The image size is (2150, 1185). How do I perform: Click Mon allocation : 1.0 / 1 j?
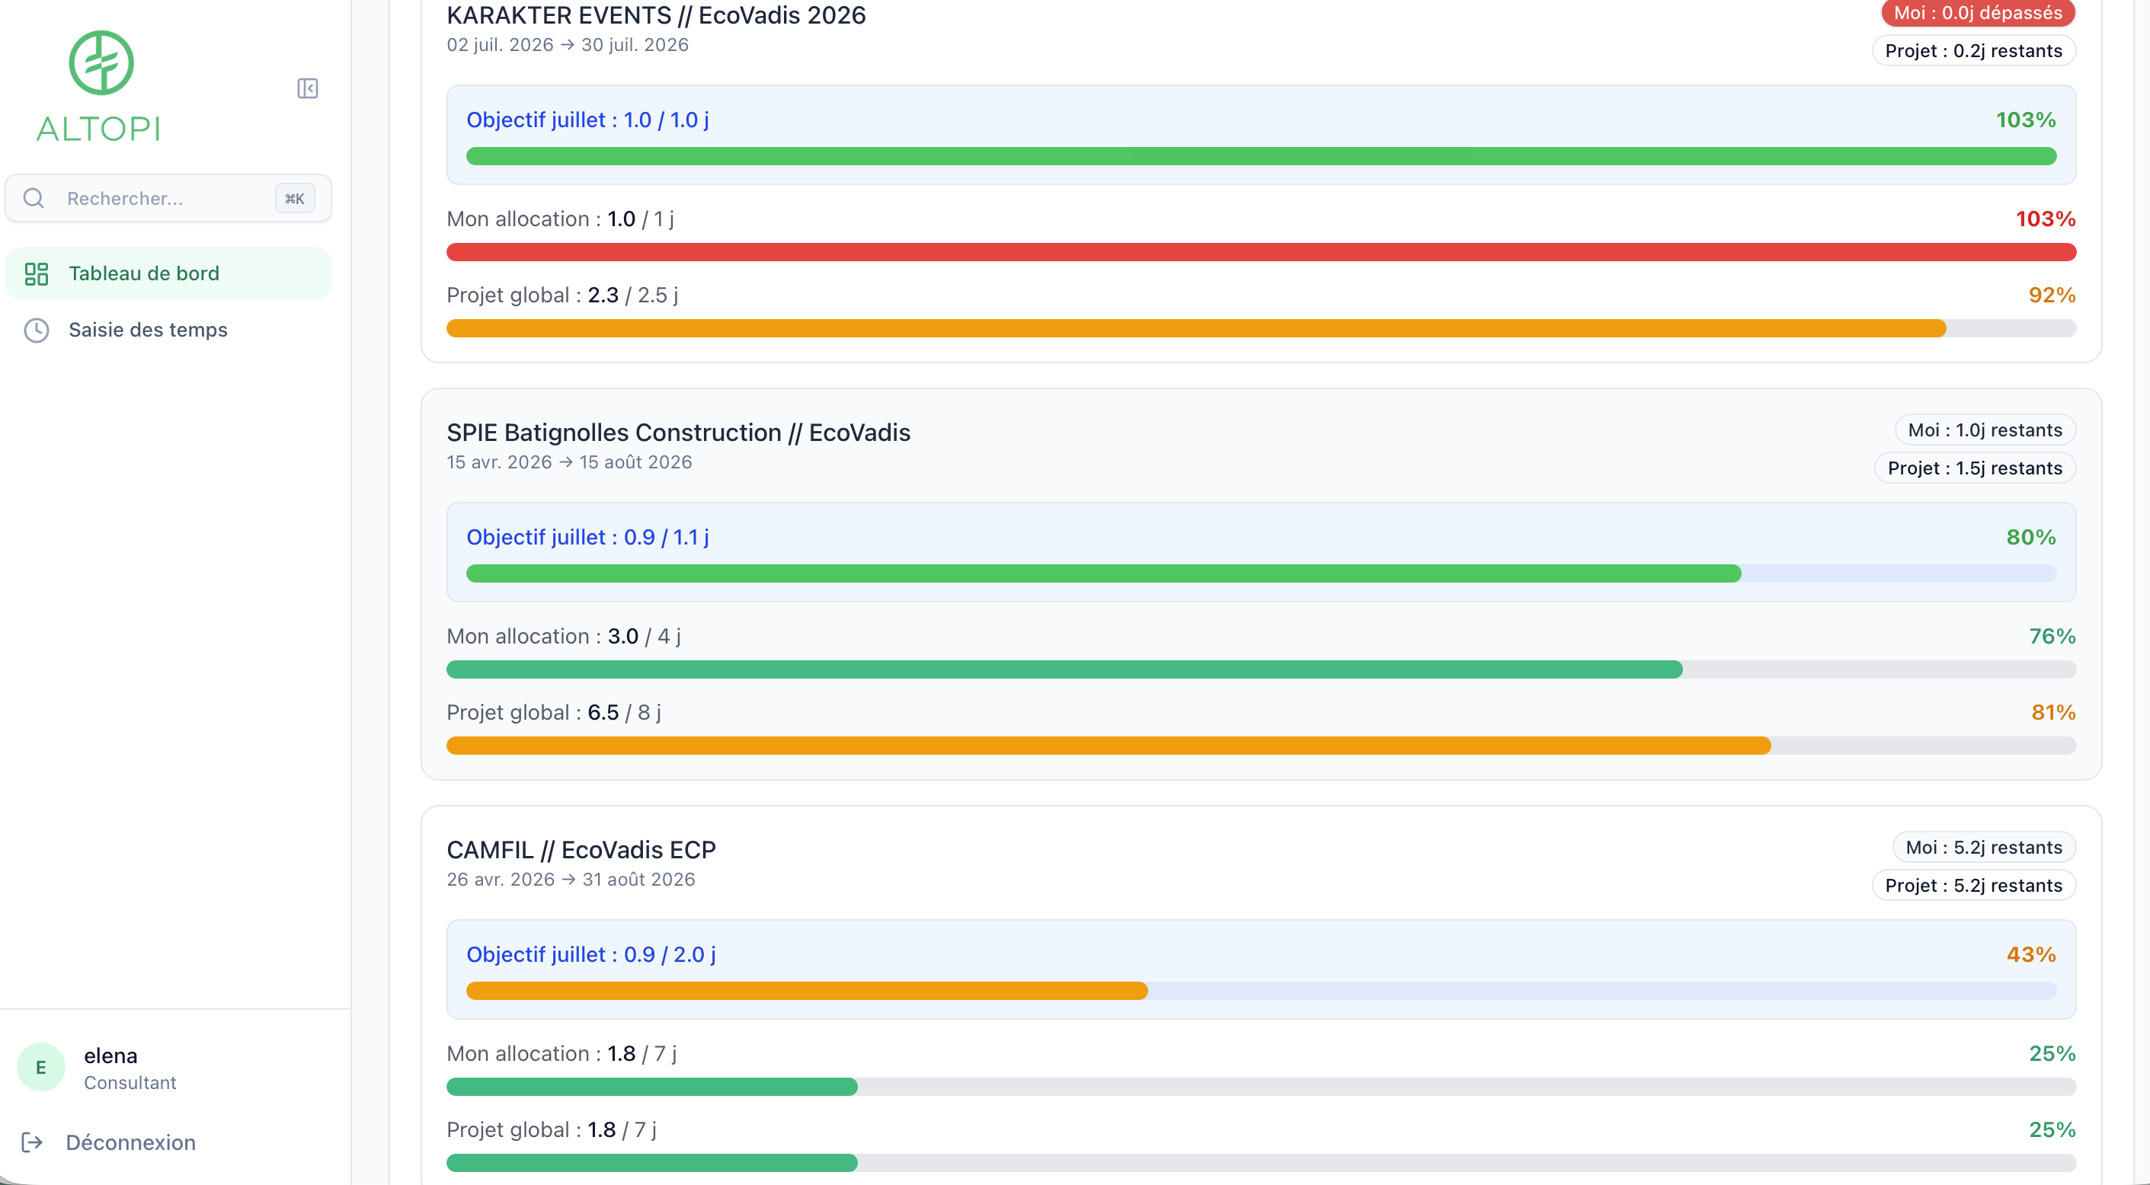(560, 219)
